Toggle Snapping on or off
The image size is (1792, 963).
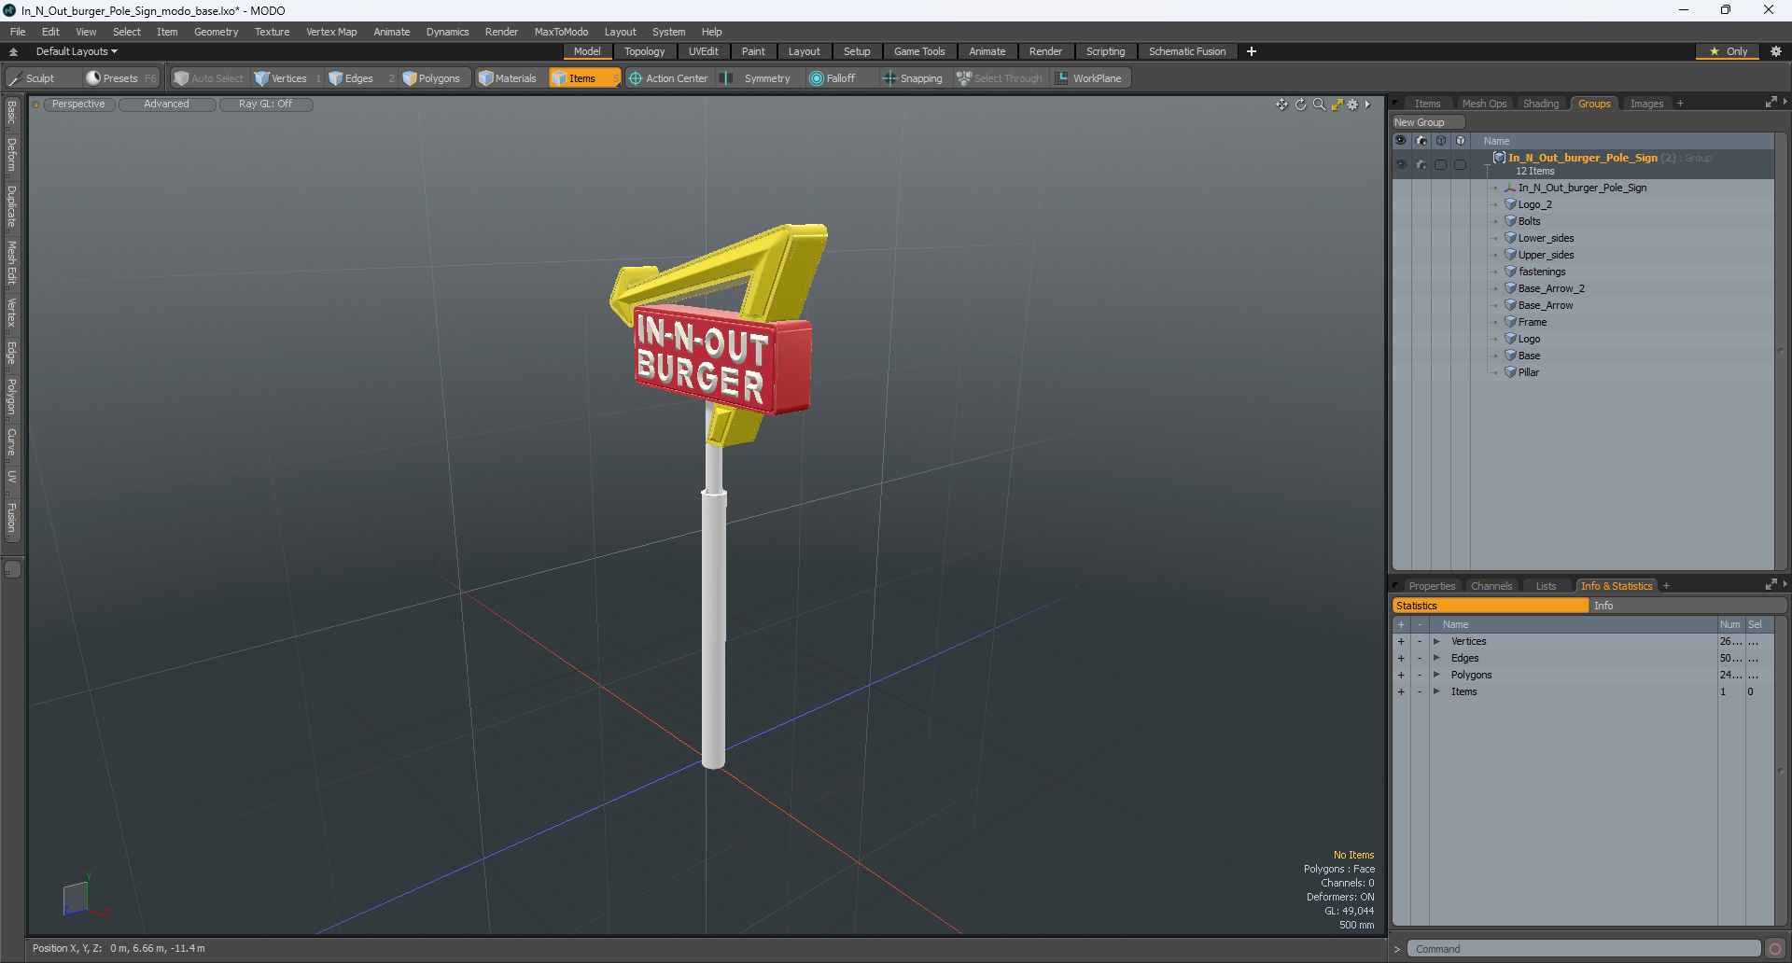pos(913,78)
